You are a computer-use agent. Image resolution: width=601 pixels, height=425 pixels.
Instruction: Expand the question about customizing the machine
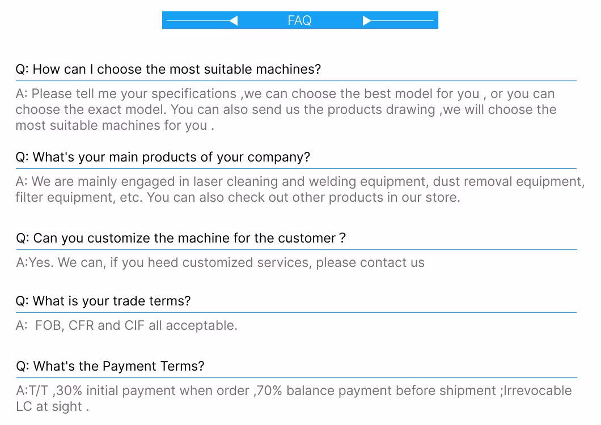pyautogui.click(x=180, y=238)
